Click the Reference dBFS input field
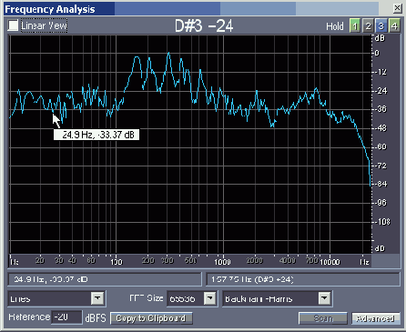406x332 pixels. [66, 317]
